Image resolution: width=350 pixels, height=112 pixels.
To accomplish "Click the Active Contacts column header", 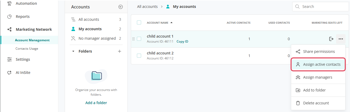I will 239,23.
